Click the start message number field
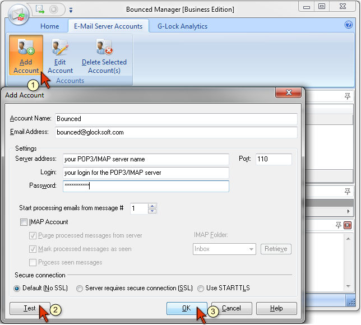 139,208
